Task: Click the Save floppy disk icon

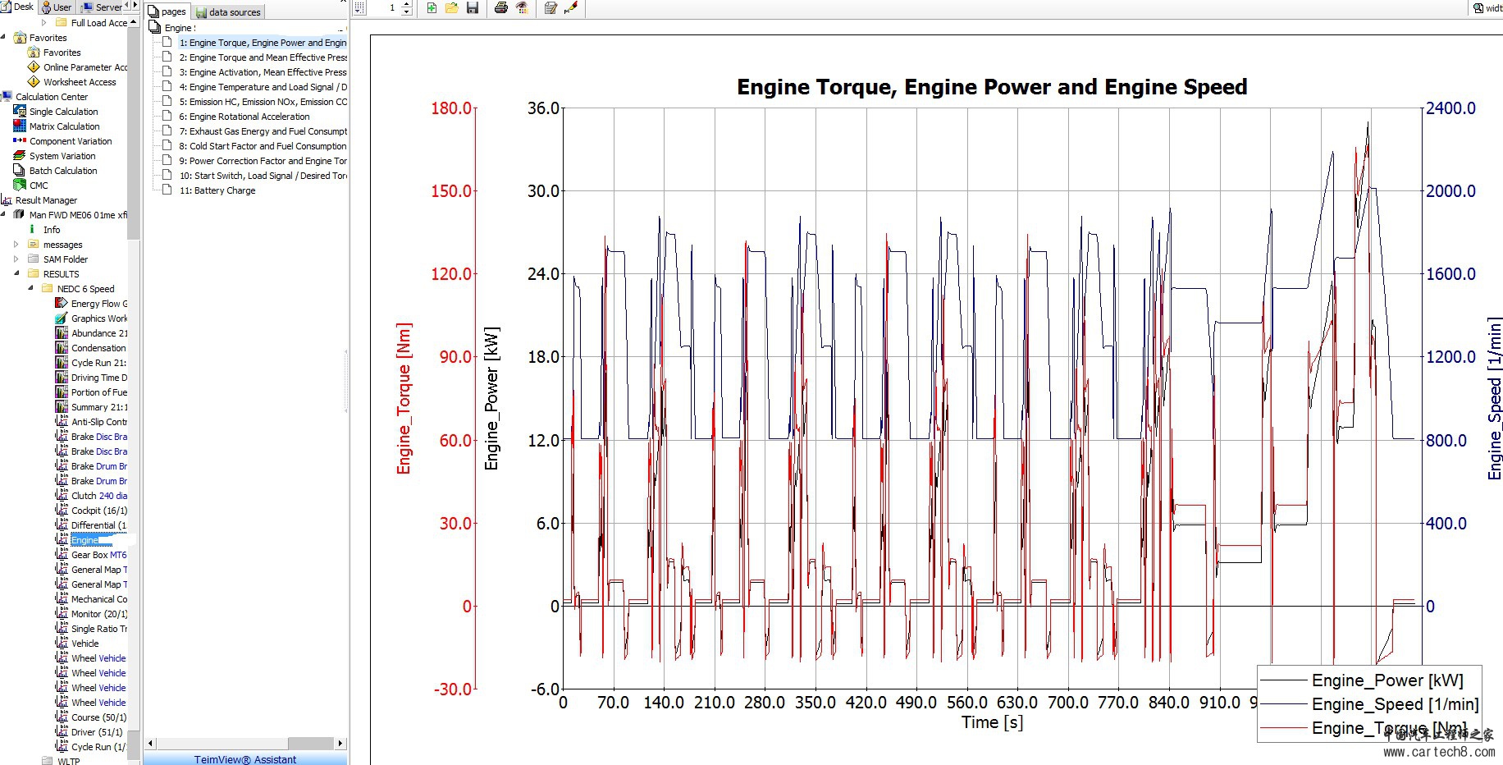Action: point(473,8)
